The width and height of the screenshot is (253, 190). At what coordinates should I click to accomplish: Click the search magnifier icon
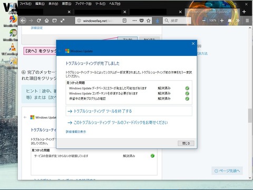tap(167, 21)
